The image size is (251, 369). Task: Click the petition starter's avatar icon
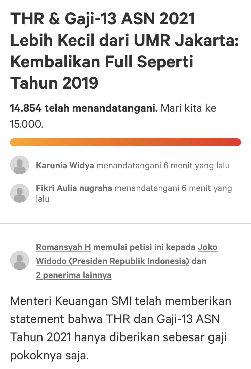click(x=20, y=260)
